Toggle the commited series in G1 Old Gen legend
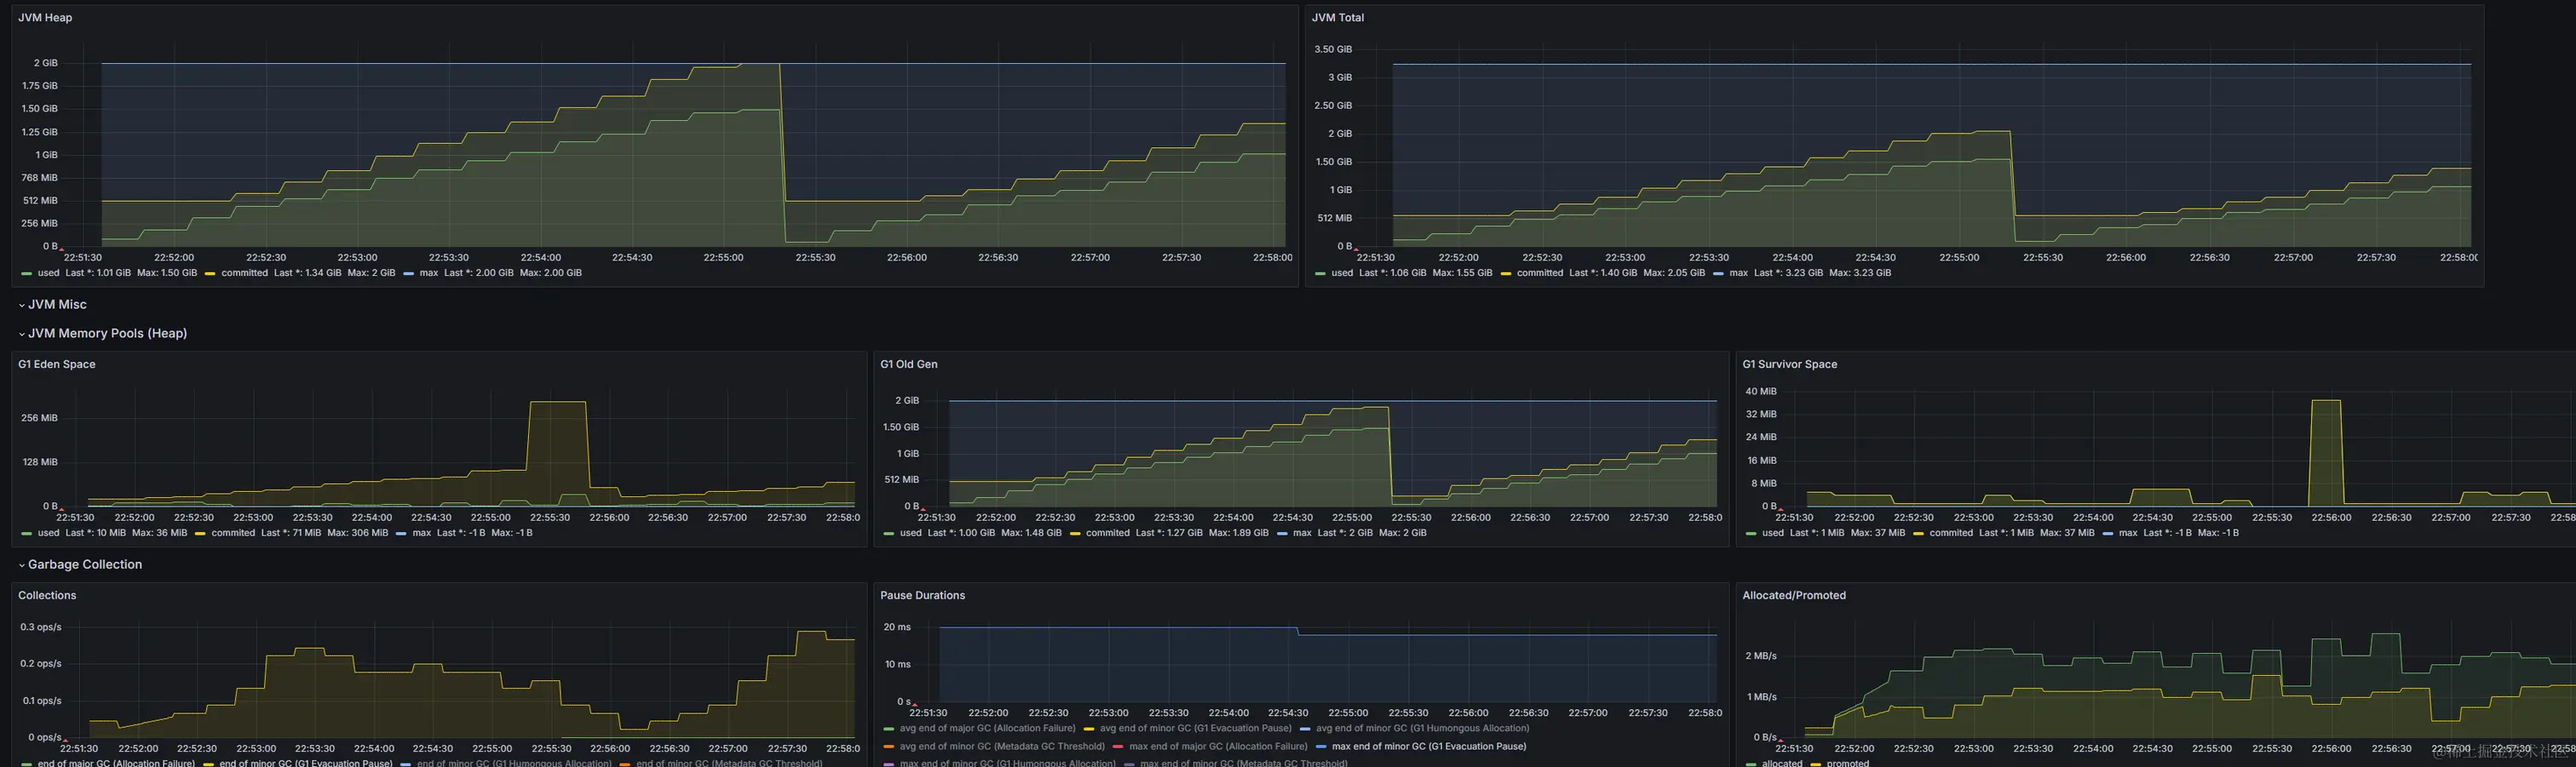 (1108, 533)
